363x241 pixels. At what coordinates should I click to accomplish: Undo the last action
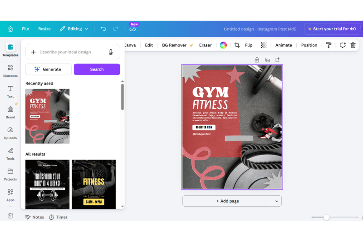tap(103, 29)
